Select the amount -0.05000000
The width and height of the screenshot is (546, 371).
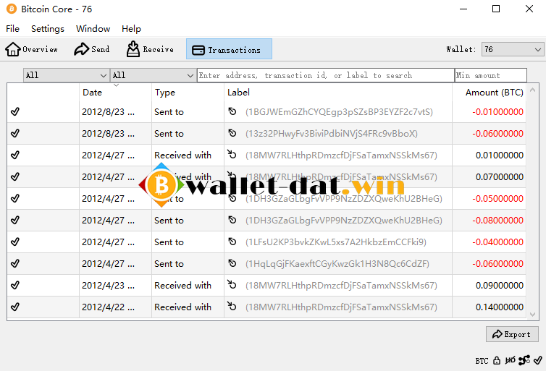click(497, 199)
